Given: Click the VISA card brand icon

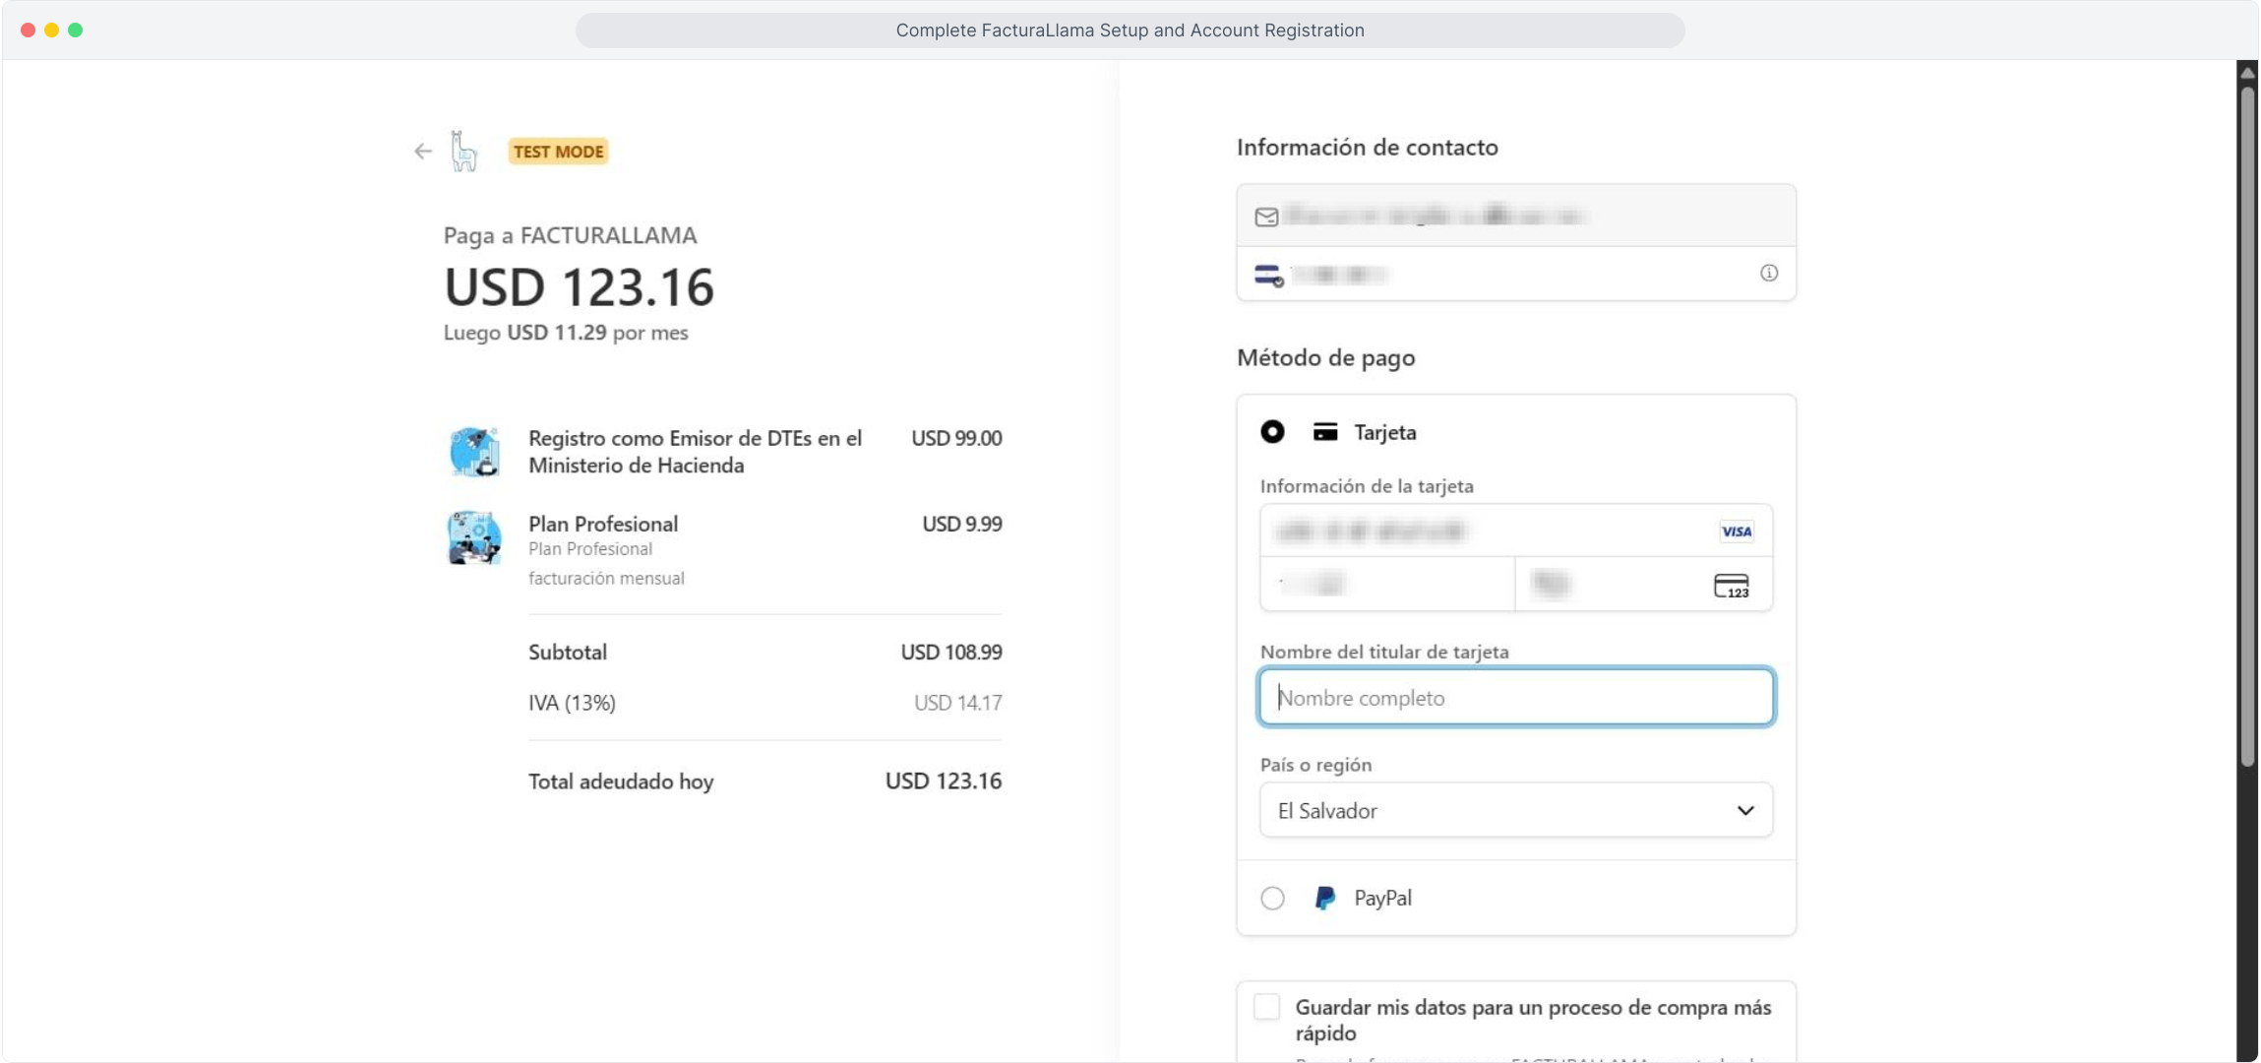Looking at the screenshot, I should 1736,531.
